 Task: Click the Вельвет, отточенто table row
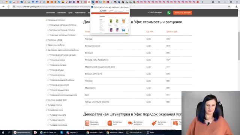[138, 74]
